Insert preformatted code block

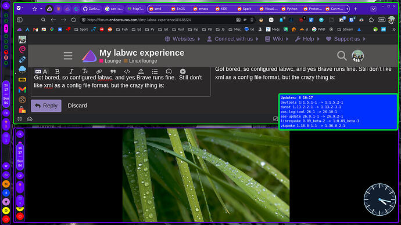(x=127, y=71)
